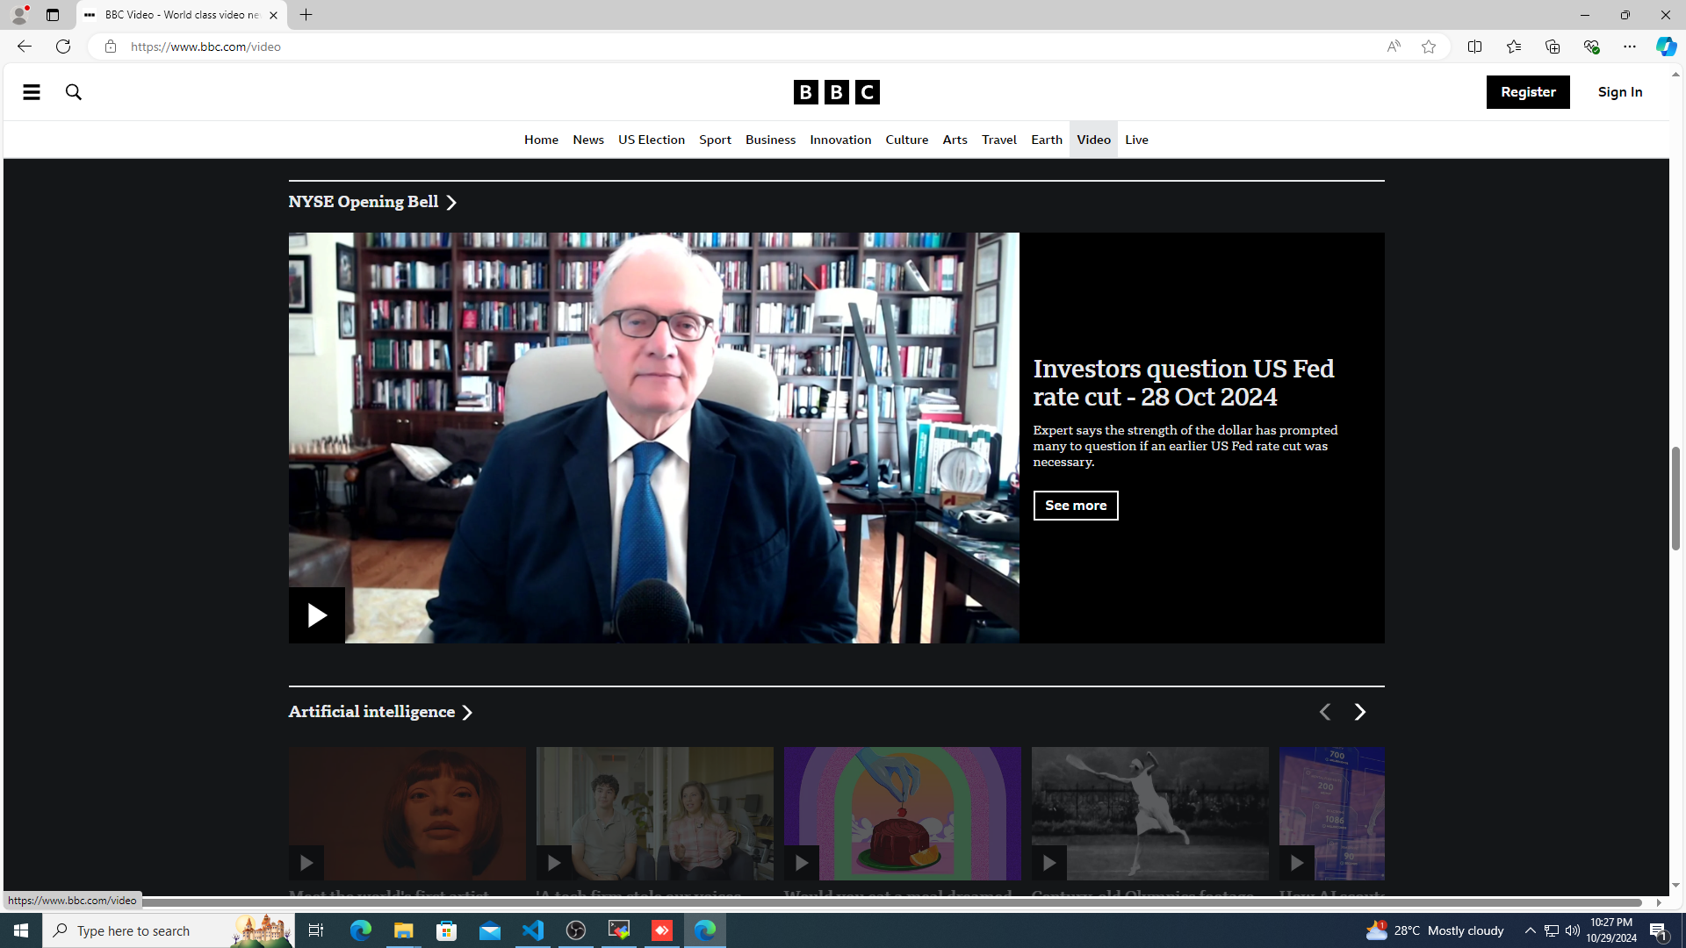Screen dimensions: 1686x948
Task: Expand the NYSE Opening Bell section
Action: pyautogui.click(x=372, y=202)
